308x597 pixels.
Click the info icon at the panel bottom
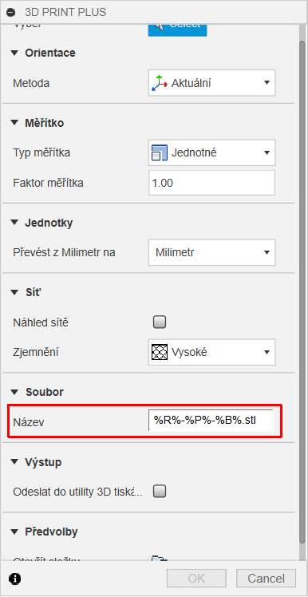point(16,579)
